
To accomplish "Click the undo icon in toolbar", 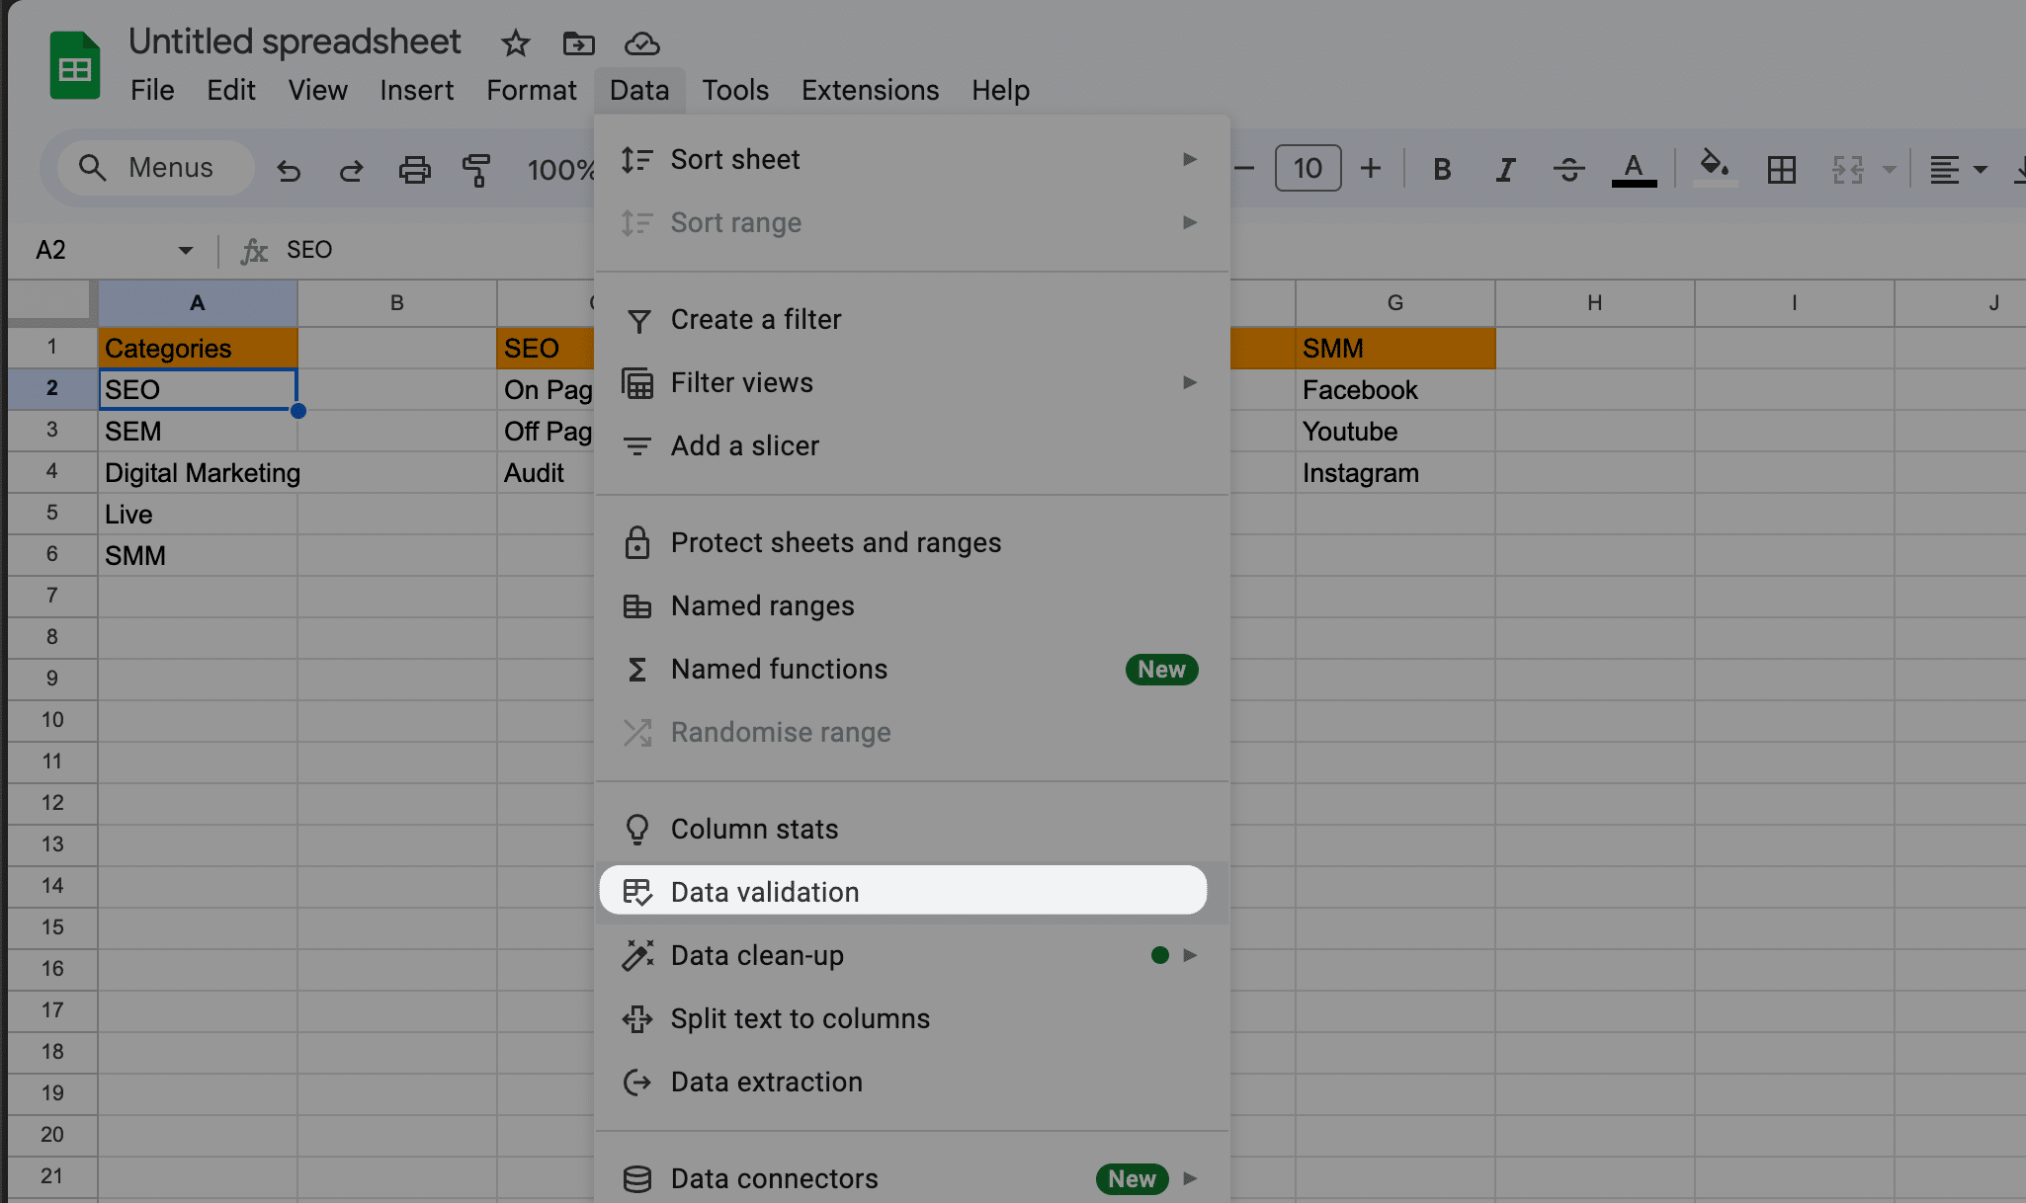I will click(x=288, y=169).
